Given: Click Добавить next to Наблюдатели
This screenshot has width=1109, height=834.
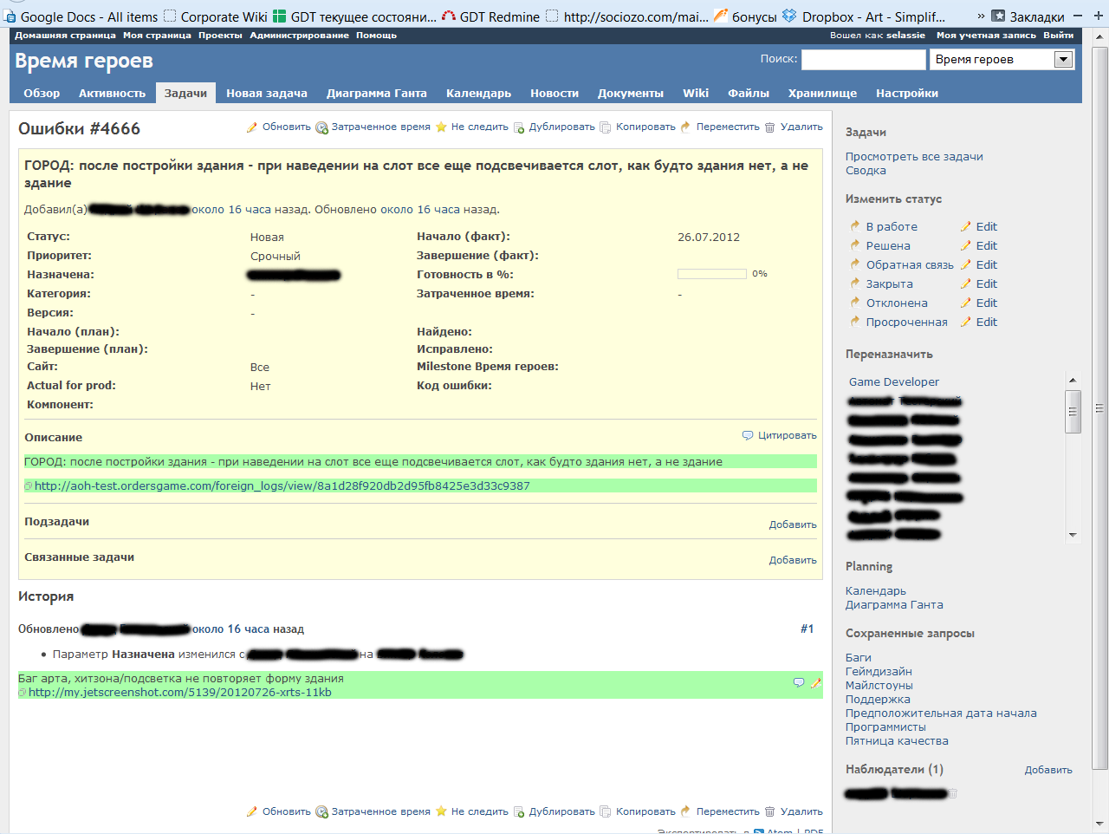Looking at the screenshot, I should tap(1048, 770).
